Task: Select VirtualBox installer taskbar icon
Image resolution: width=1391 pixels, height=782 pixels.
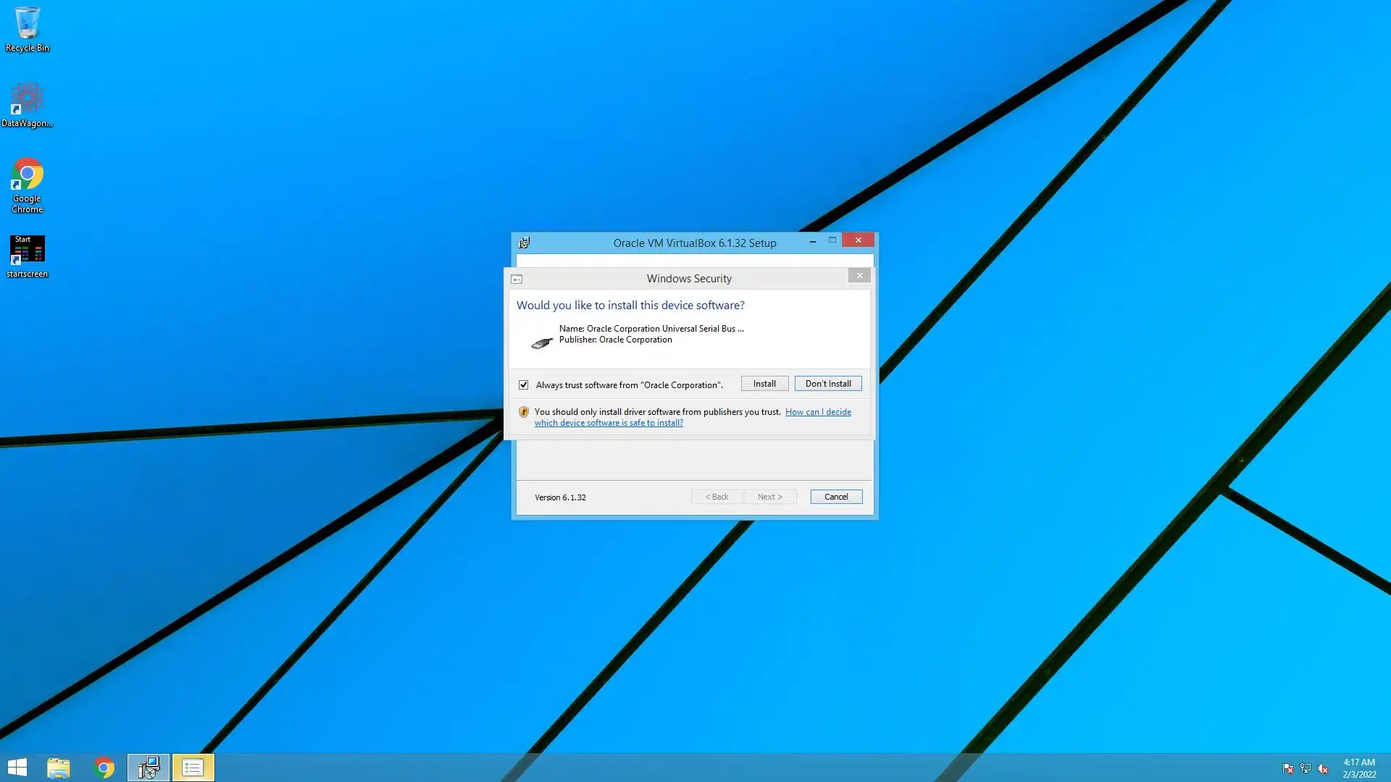Action: 149,768
